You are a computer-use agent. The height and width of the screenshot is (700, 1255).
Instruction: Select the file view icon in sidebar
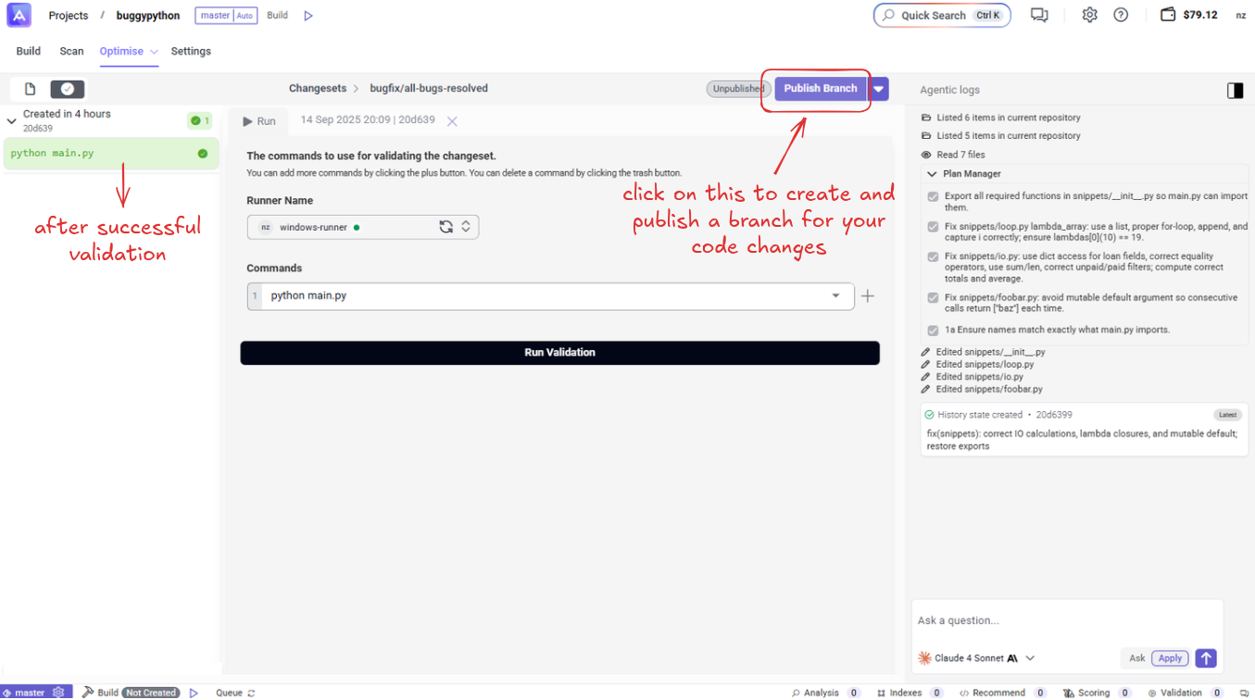[x=30, y=89]
